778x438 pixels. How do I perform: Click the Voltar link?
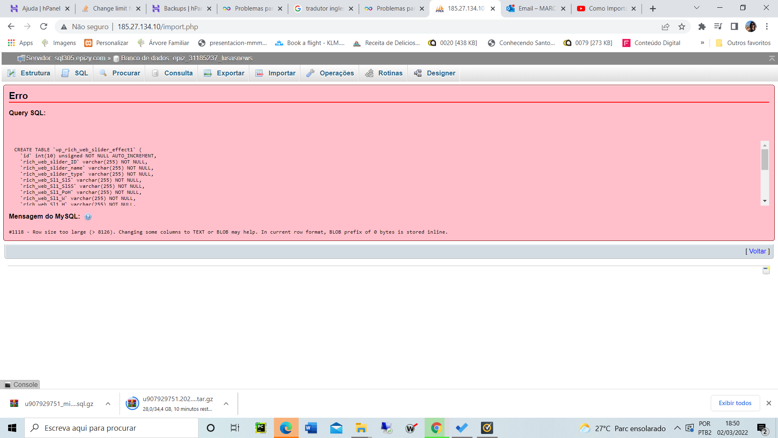click(757, 251)
